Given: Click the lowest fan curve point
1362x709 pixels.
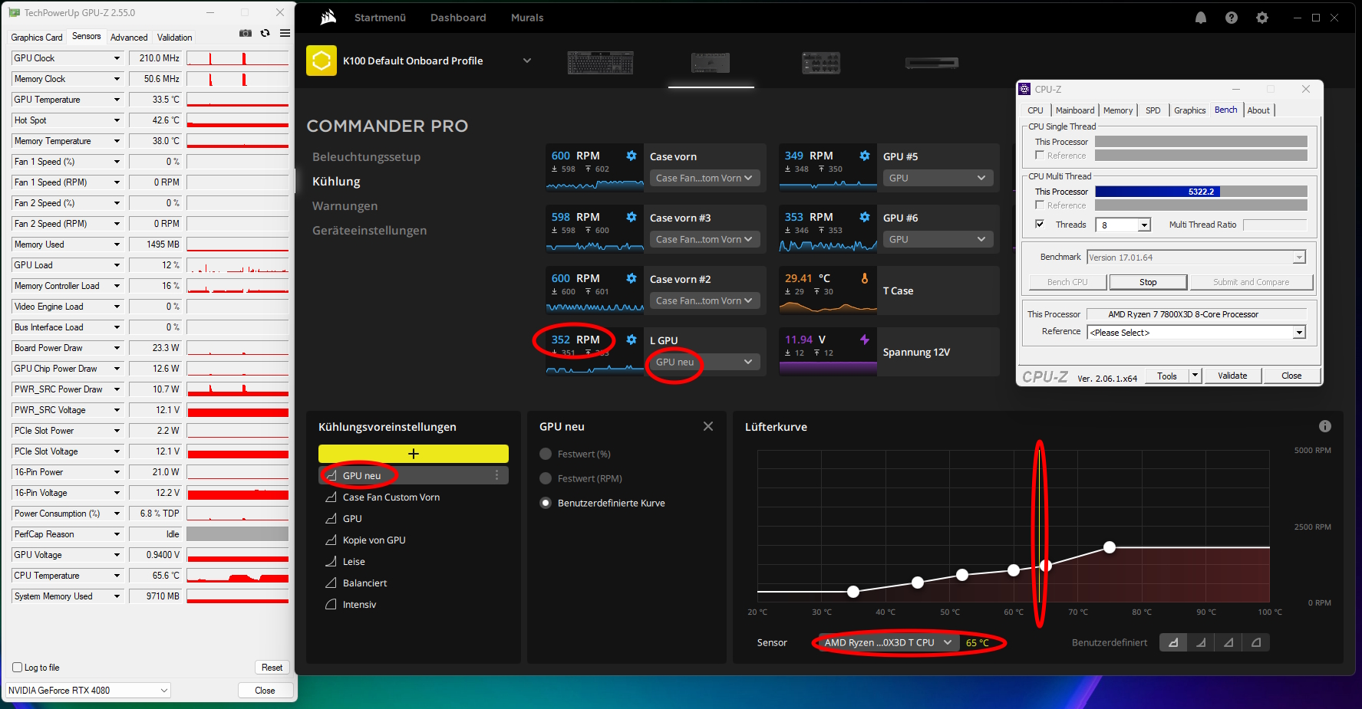Looking at the screenshot, I should tap(853, 592).
